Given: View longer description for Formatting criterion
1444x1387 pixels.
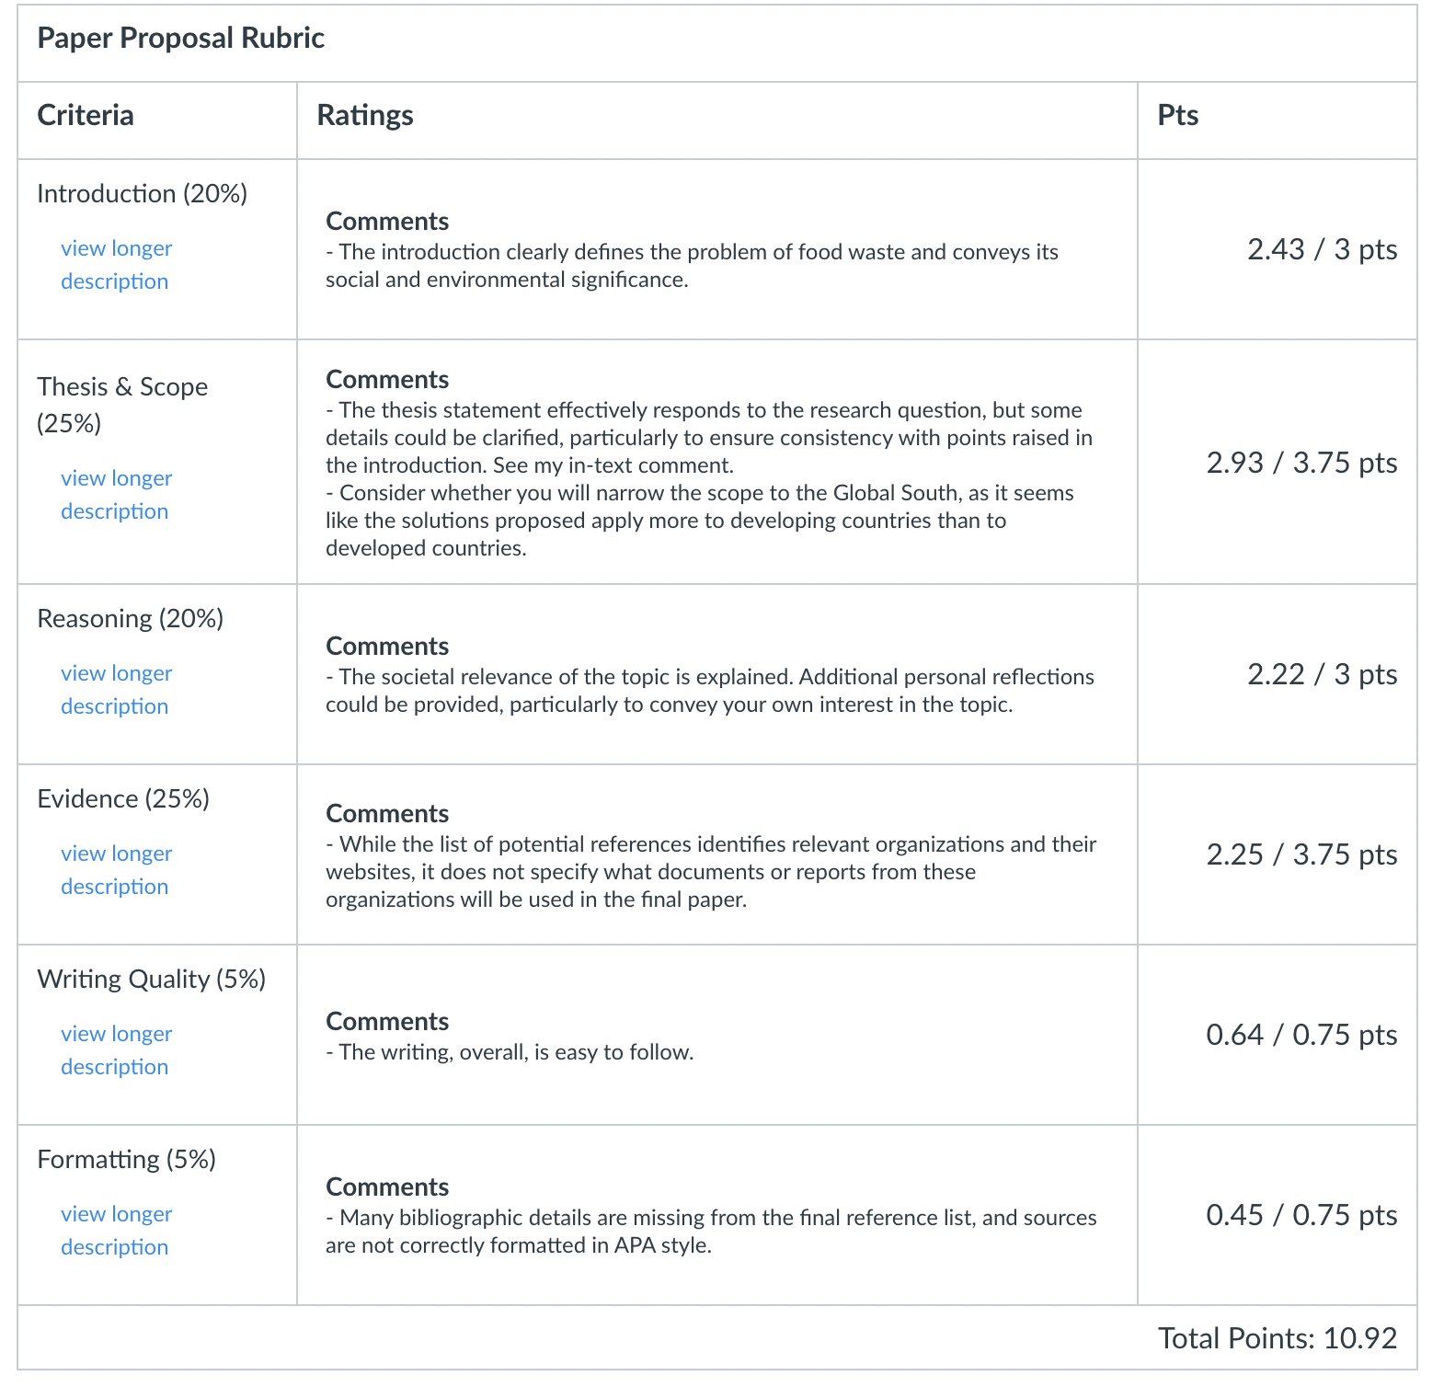Looking at the screenshot, I should [116, 1231].
